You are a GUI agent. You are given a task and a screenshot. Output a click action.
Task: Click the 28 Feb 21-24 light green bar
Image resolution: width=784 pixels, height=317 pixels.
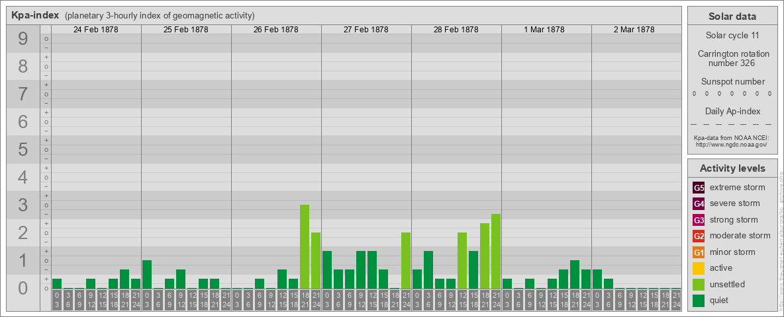(495, 251)
